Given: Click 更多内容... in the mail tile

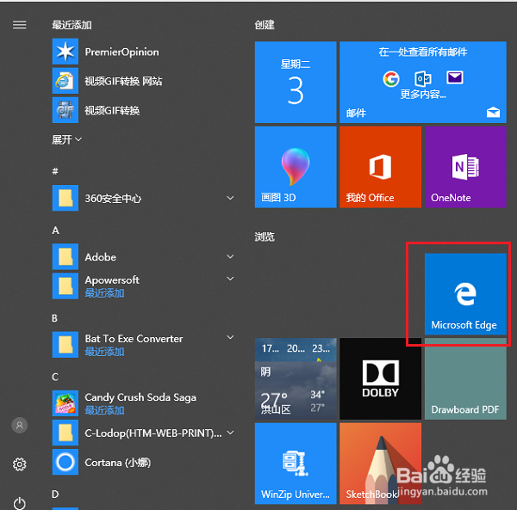Looking at the screenshot, I should point(423,95).
